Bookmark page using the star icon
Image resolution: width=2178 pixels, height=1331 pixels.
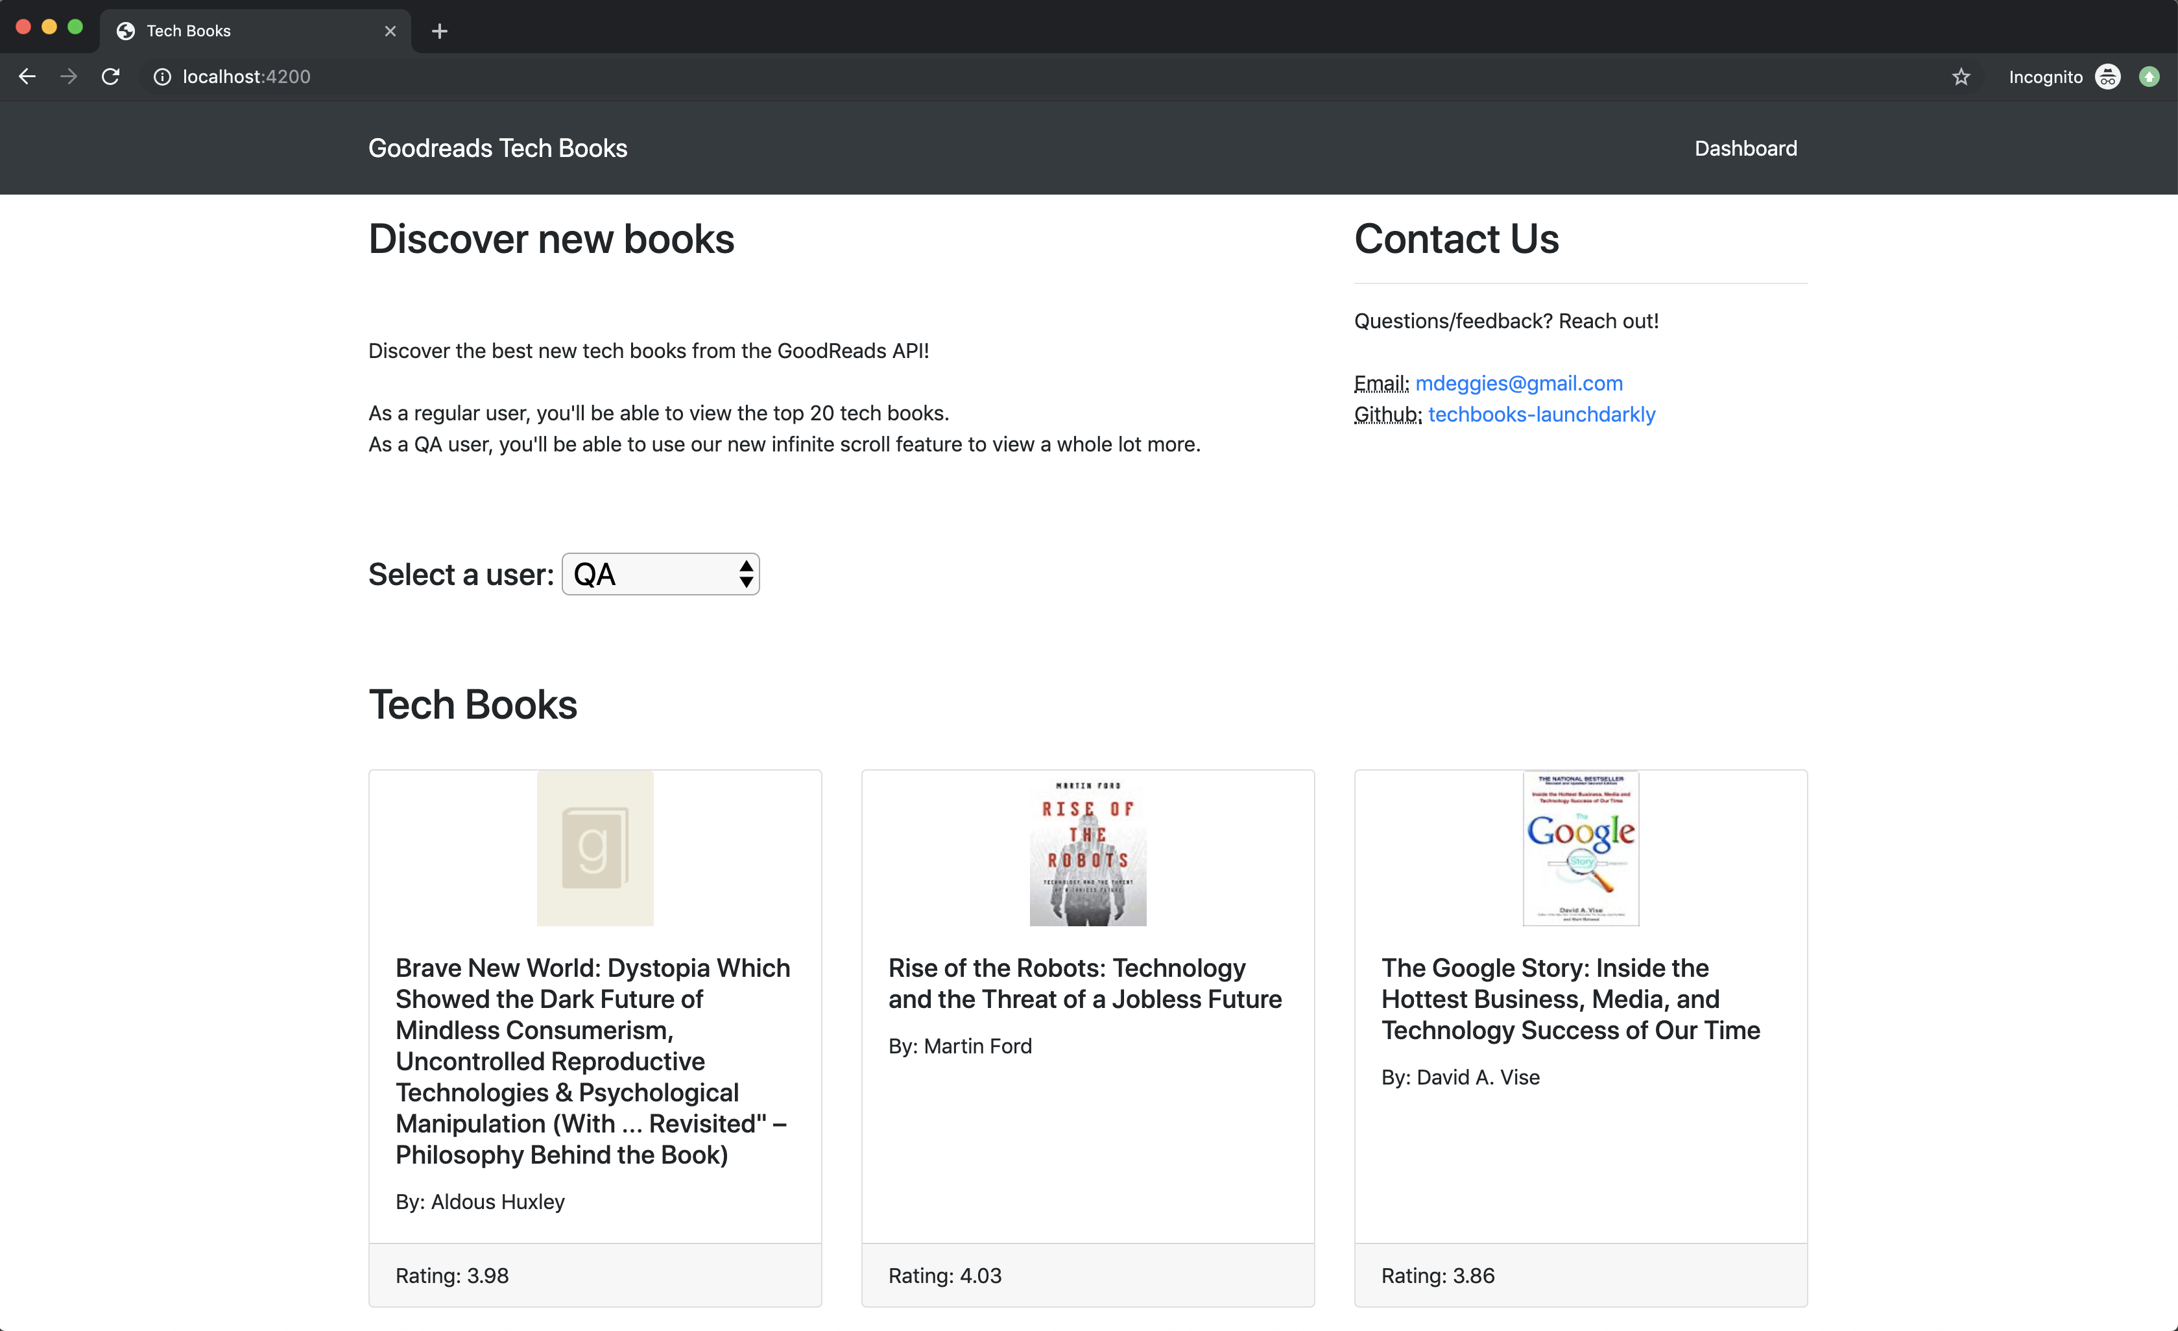click(1961, 77)
